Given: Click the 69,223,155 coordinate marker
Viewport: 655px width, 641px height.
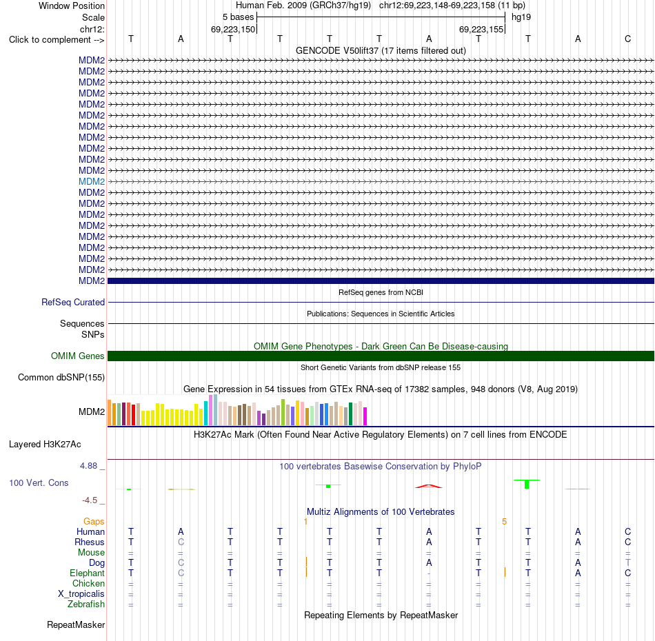Looking at the screenshot, I should click(x=481, y=29).
